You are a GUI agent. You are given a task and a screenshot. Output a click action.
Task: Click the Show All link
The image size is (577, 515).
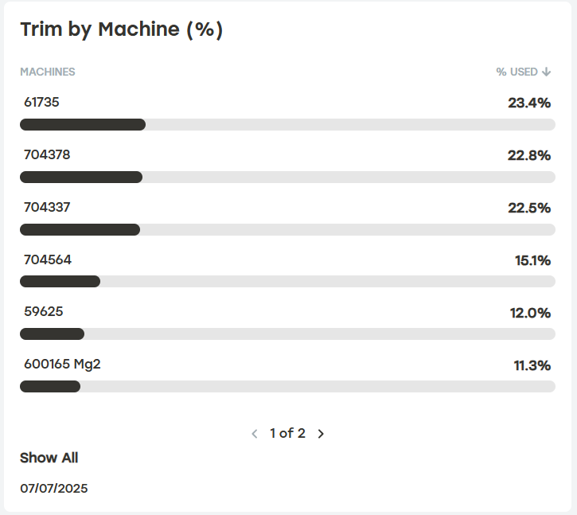point(49,458)
